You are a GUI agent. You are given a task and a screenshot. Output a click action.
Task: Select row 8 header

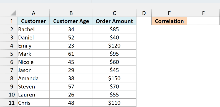pyautogui.click(x=9, y=78)
